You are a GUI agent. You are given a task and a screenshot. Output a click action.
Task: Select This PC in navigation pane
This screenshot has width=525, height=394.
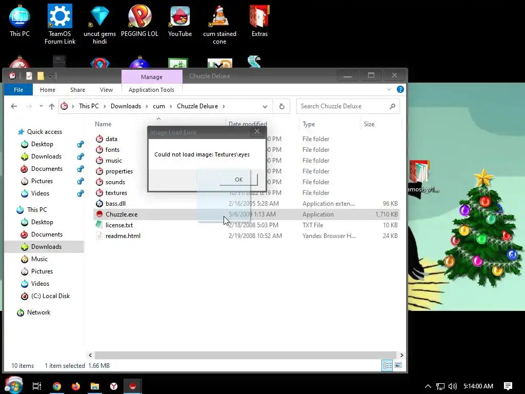37,210
